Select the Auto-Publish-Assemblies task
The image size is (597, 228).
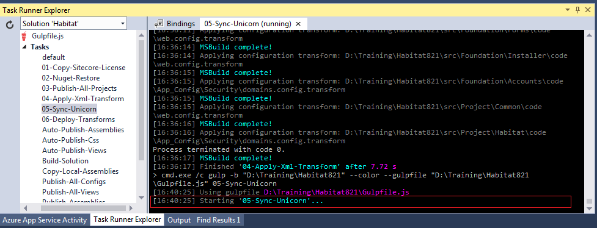(x=83, y=130)
